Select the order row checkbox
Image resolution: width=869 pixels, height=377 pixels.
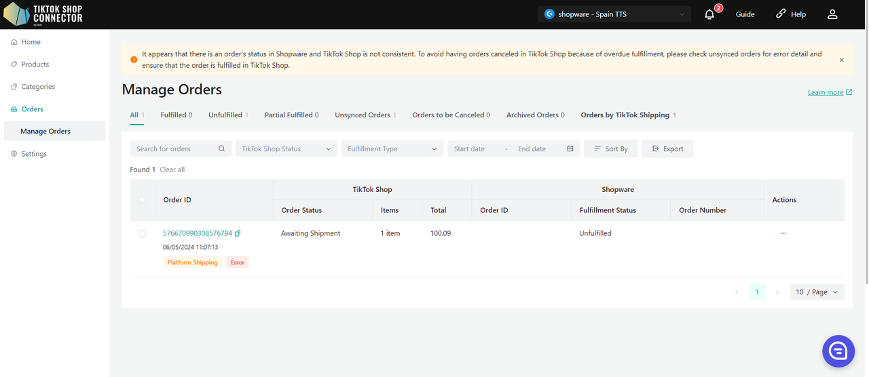[142, 233]
